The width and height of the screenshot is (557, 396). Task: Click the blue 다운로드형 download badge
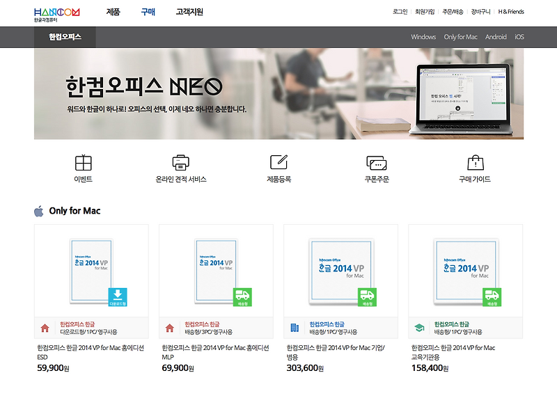pos(118,297)
